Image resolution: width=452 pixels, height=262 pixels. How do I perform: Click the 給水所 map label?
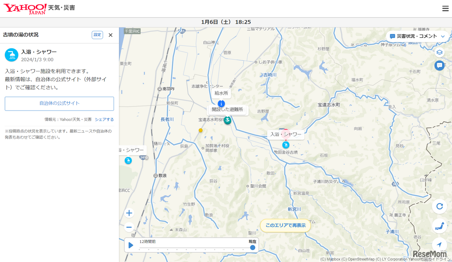point(221,93)
